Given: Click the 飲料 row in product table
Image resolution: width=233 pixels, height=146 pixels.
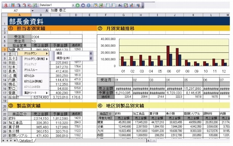Looking at the screenshot, I should click(x=19, y=118).
